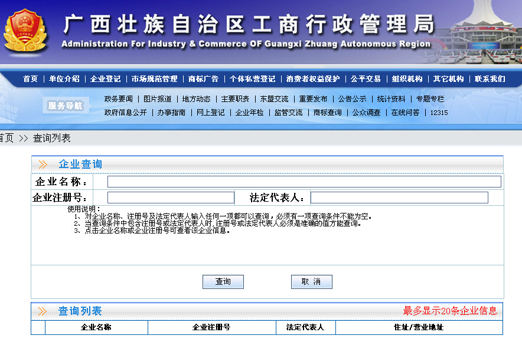Click the national emblem logo in header

pos(25,31)
